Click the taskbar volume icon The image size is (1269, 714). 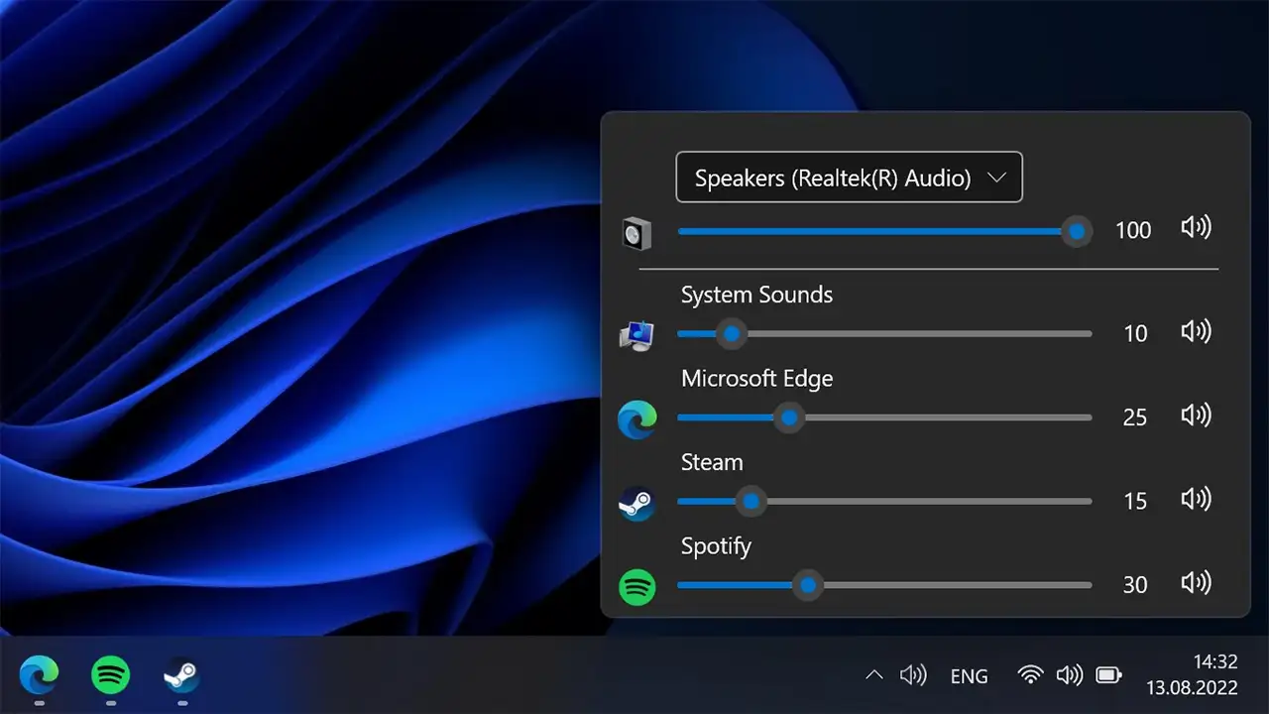pyautogui.click(x=1070, y=675)
